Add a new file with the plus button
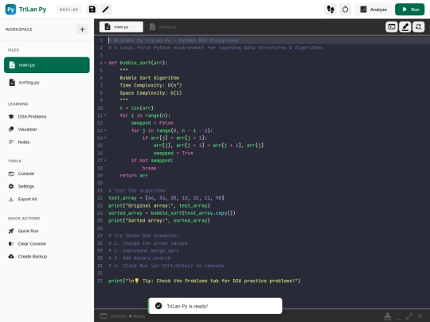The image size is (430, 322). pos(82,29)
